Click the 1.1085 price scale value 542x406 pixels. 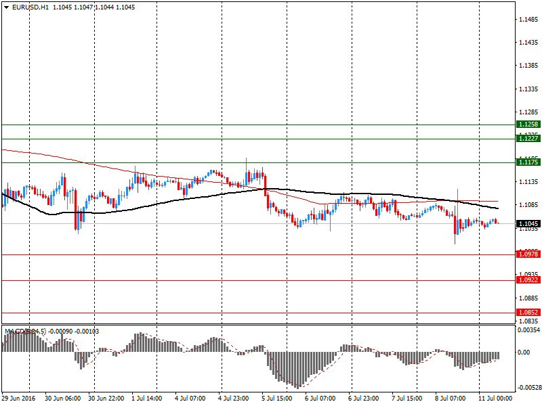pos(528,205)
